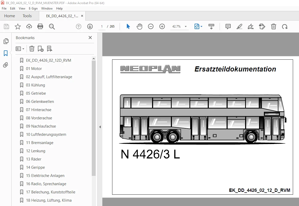Zoom in with plus button
This screenshot has width=299, height=206.
(x=162, y=26)
